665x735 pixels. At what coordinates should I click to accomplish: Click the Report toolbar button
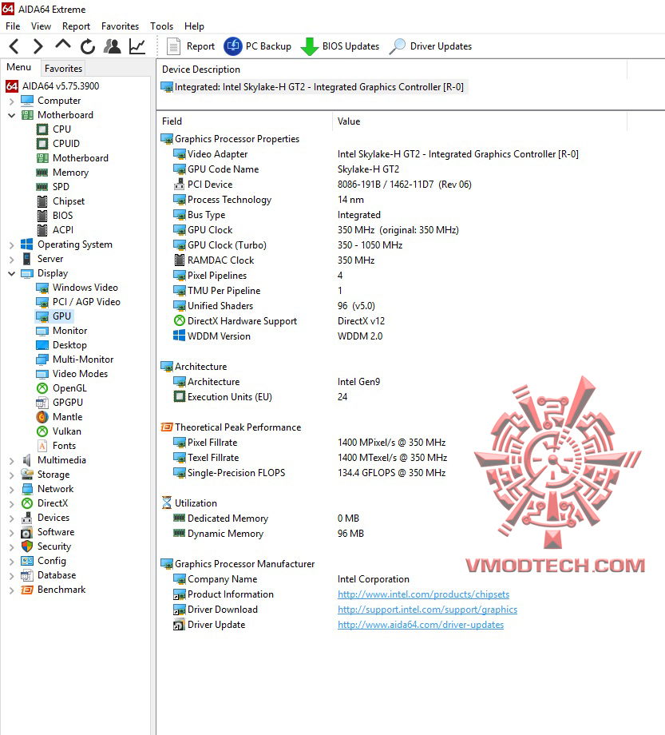(x=191, y=46)
